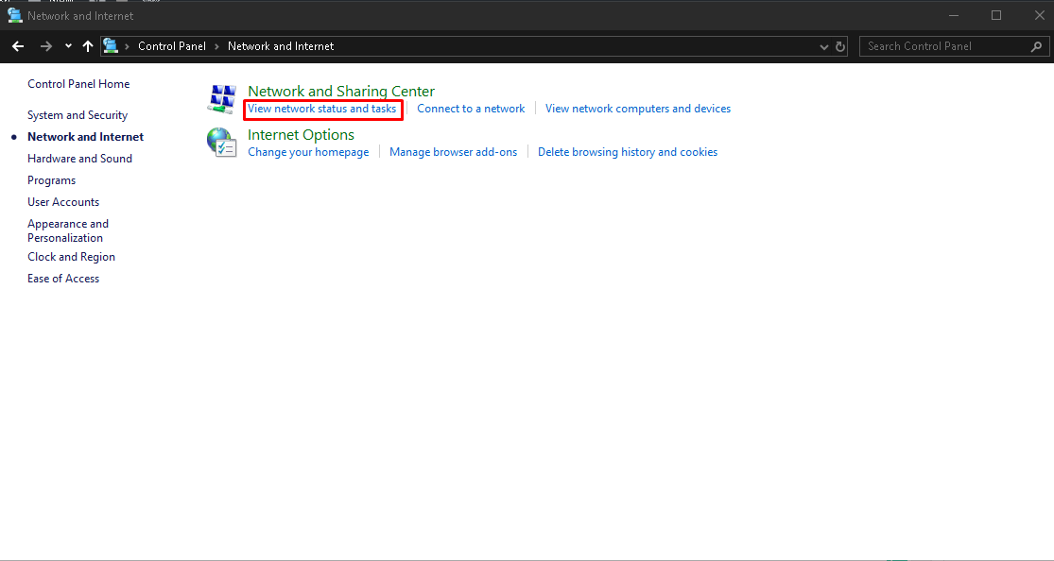Expand the address bar history dropdown
1054x561 pixels.
(x=824, y=46)
